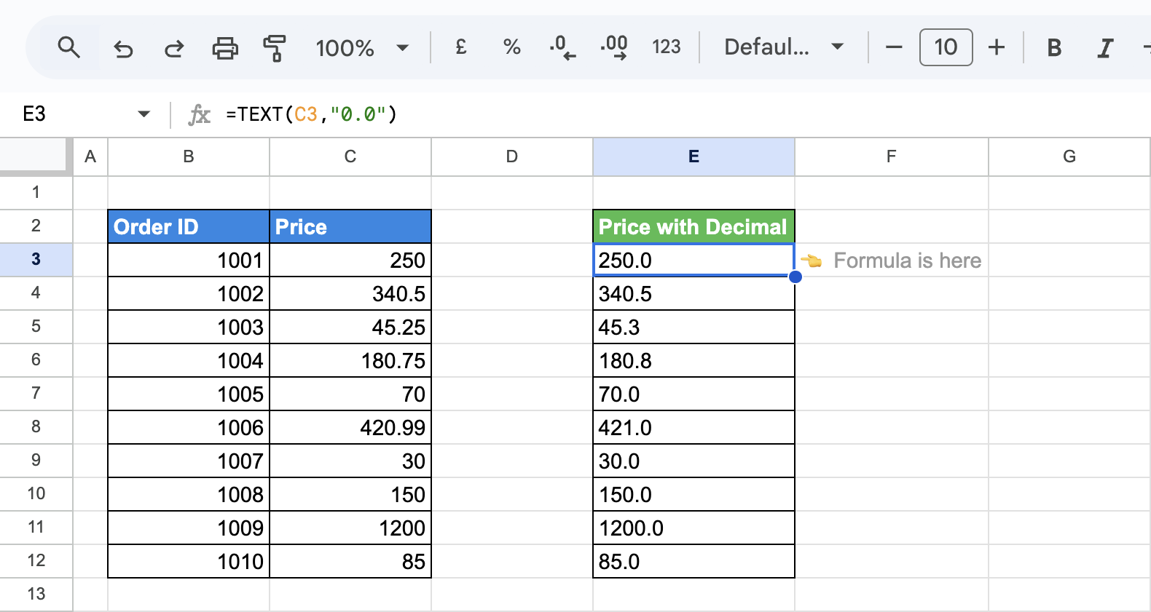This screenshot has height=612, width=1151.
Task: Increase decimal places
Action: click(x=614, y=48)
